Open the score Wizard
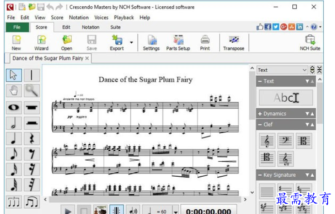 tap(41, 43)
